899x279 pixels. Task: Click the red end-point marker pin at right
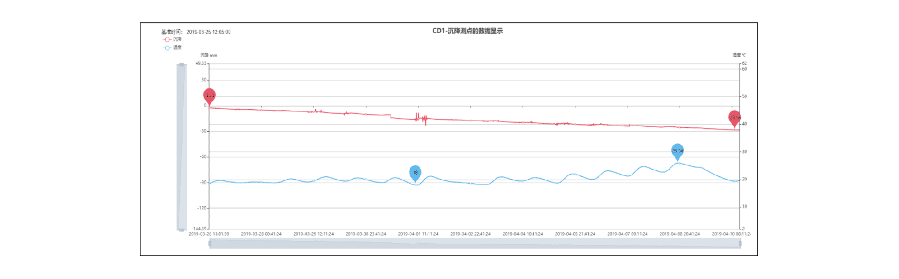tap(734, 118)
